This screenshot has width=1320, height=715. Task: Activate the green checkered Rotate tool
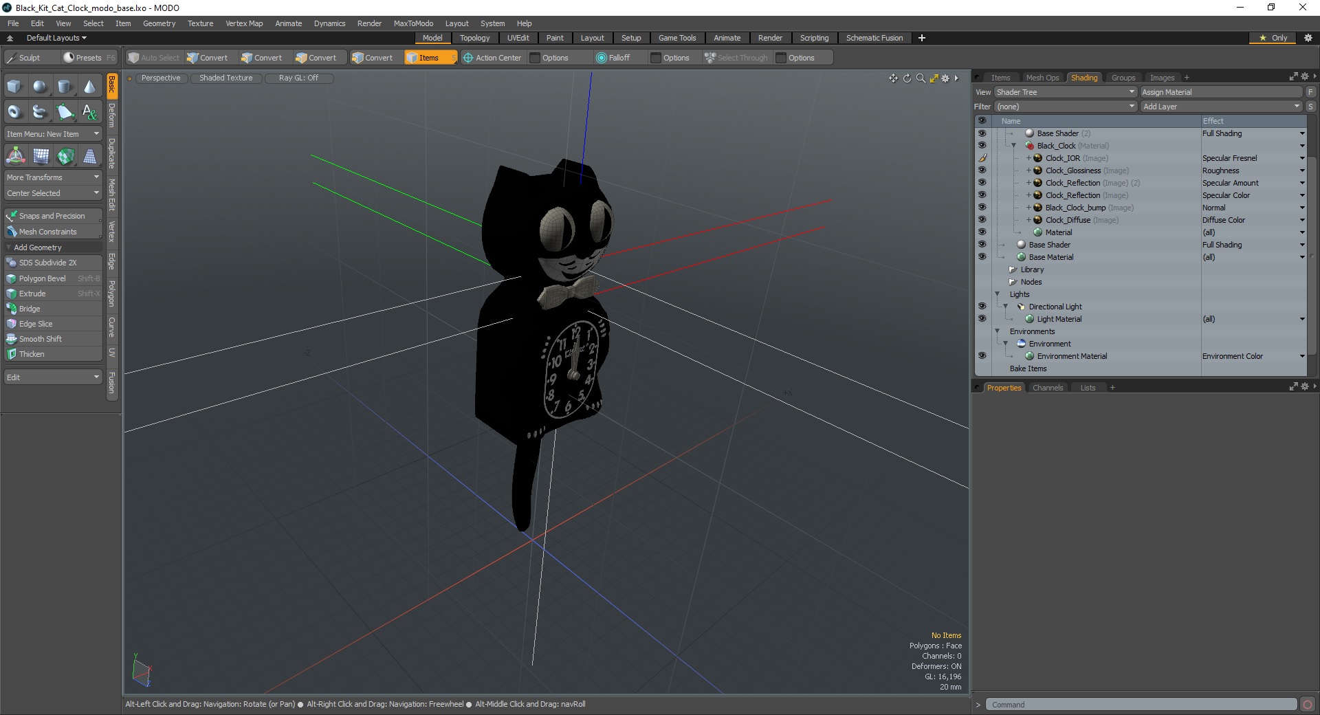(x=65, y=156)
